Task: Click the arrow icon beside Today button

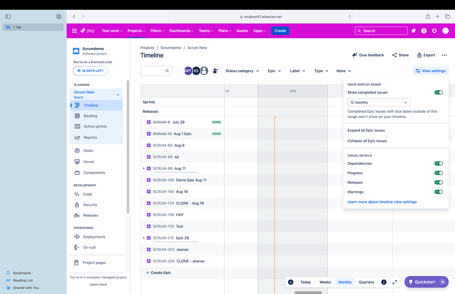Action: pyautogui.click(x=291, y=282)
